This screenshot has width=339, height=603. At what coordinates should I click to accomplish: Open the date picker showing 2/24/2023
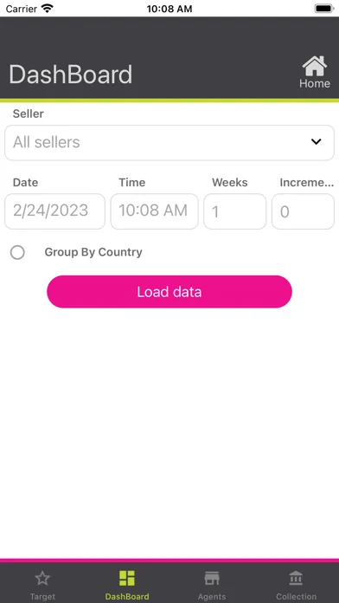point(54,211)
